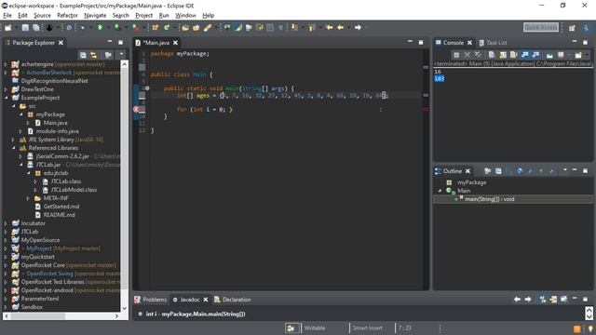Remove All Terminated Launches icon in Console
Image resolution: width=596 pixels, height=335 pixels.
click(478, 55)
